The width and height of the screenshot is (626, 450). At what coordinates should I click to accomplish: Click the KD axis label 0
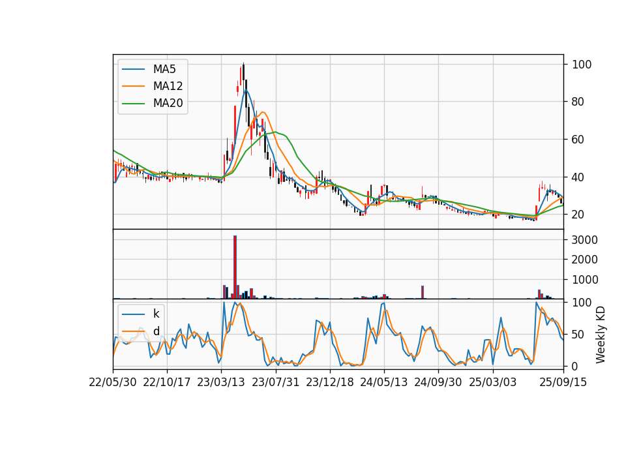click(x=575, y=366)
